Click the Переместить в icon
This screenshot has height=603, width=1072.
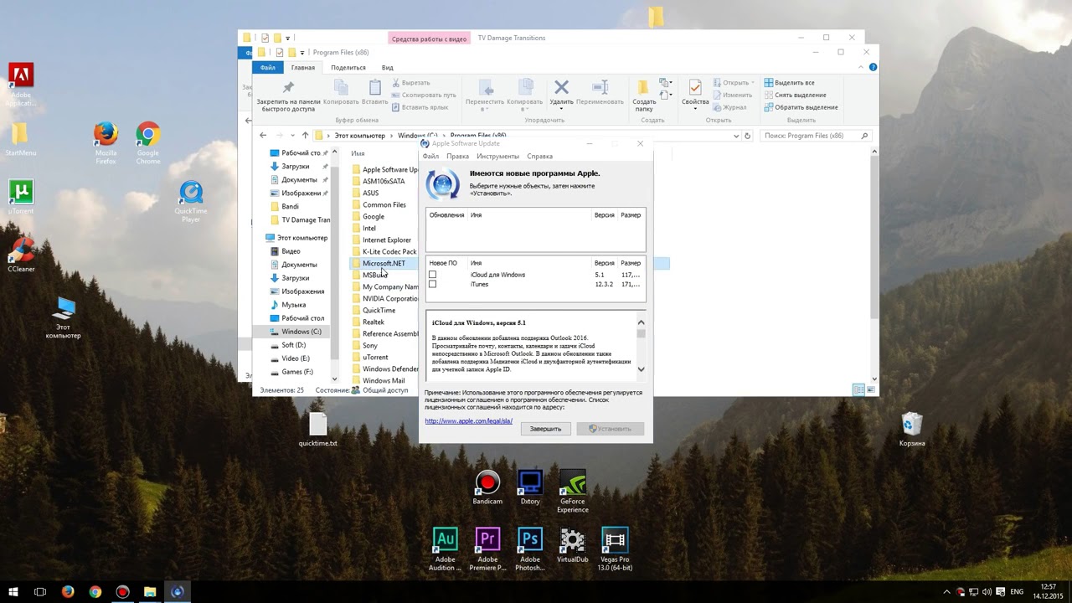tap(485, 87)
